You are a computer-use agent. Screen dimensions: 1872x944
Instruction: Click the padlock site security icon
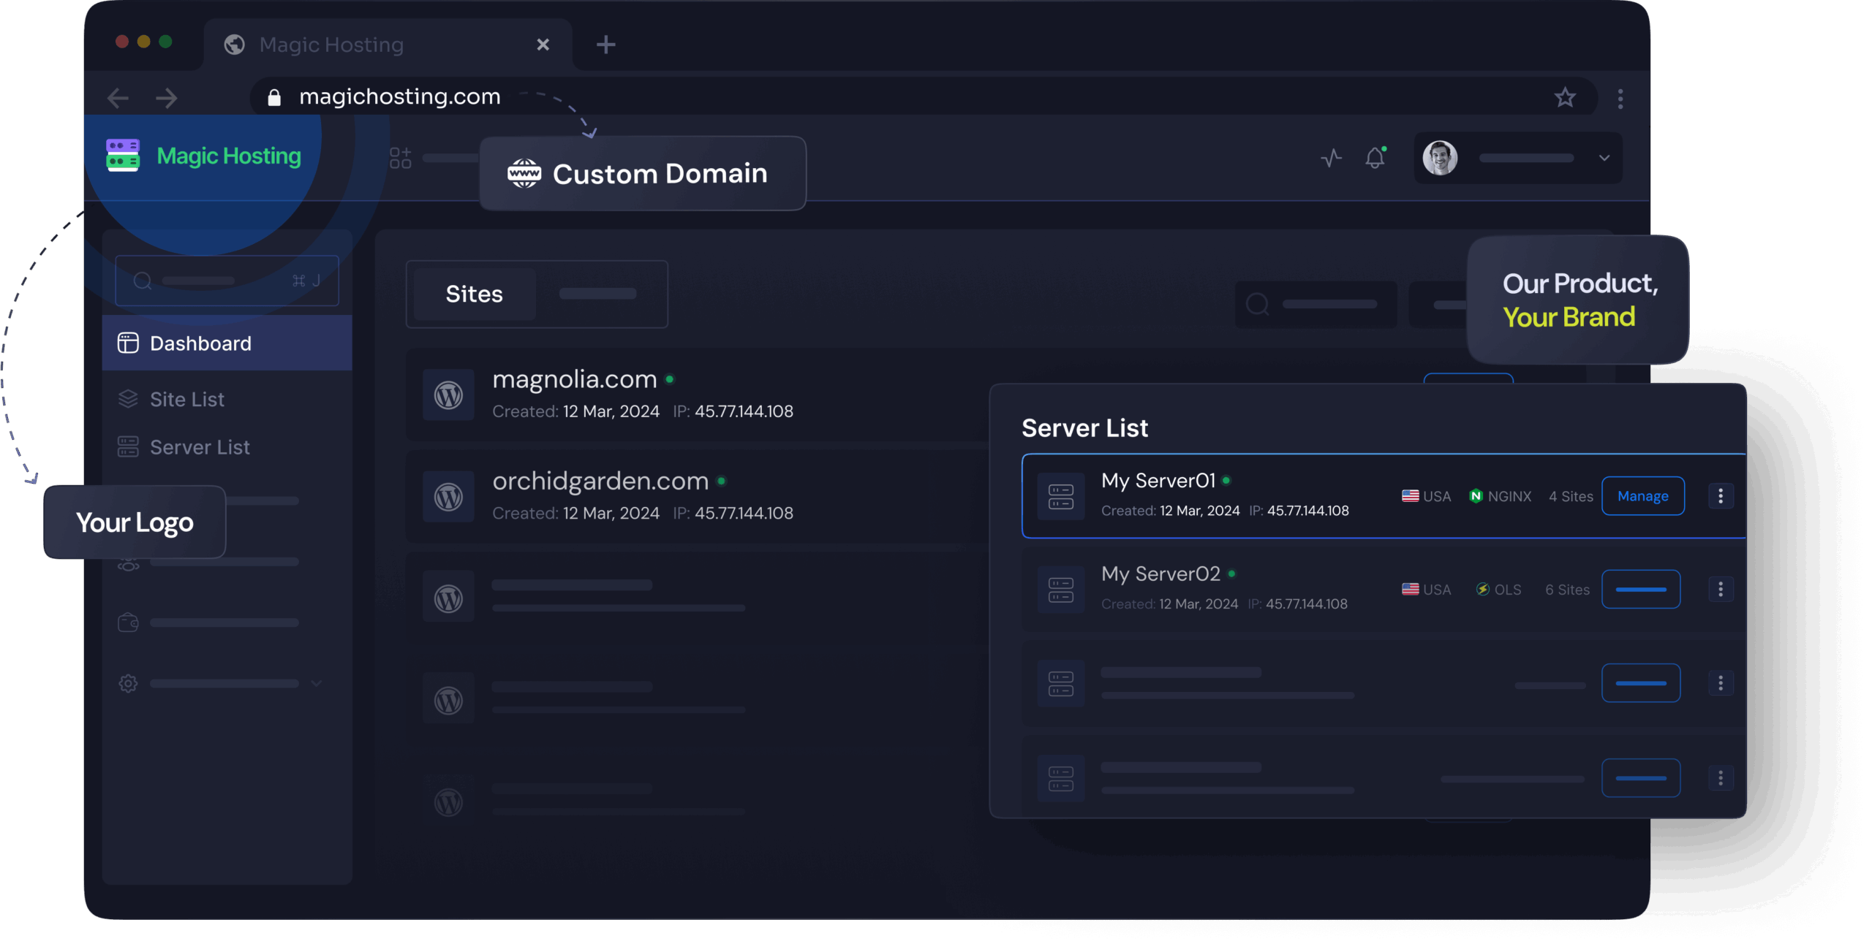click(x=274, y=97)
